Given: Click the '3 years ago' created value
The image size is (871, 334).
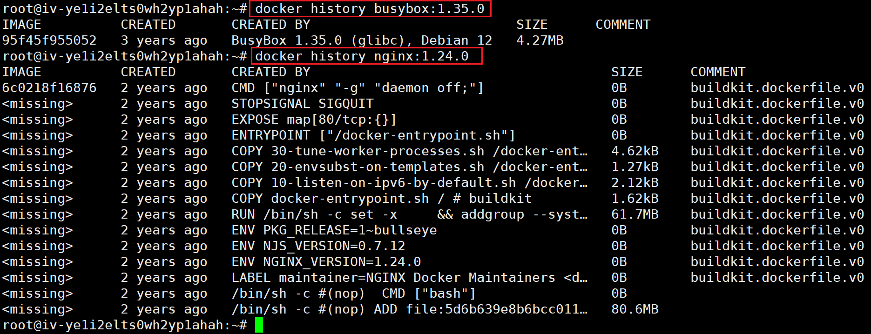Looking at the screenshot, I should coord(164,40).
